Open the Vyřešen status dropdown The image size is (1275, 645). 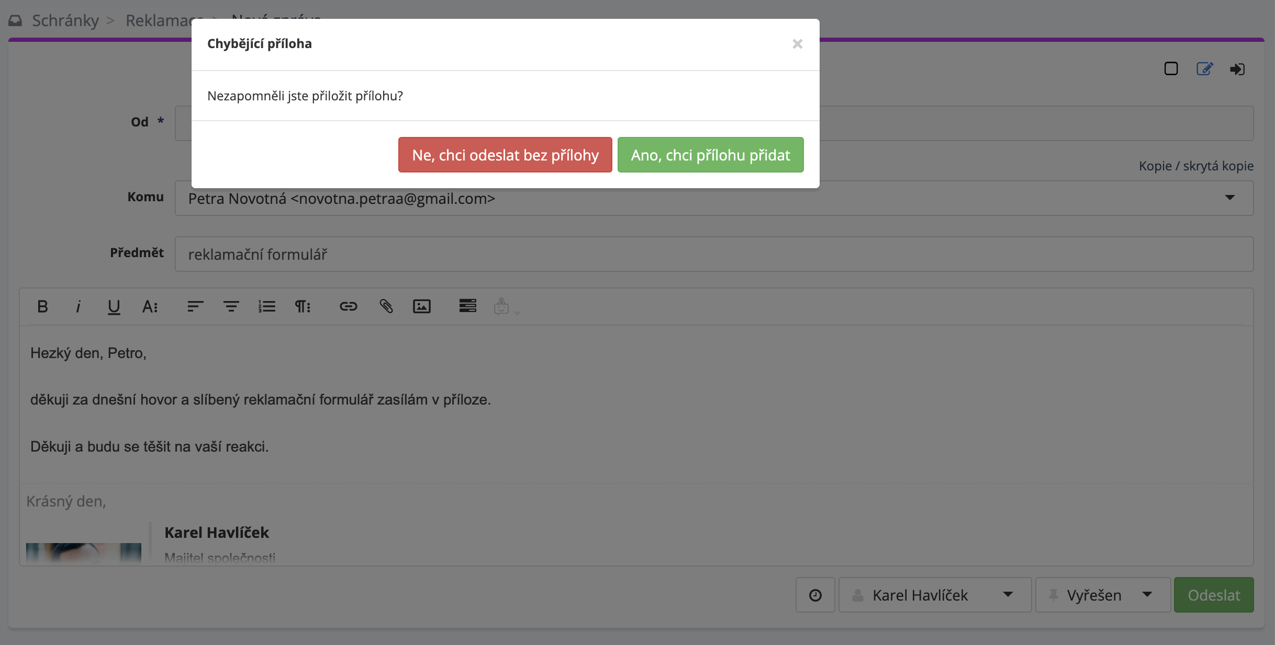[1102, 595]
